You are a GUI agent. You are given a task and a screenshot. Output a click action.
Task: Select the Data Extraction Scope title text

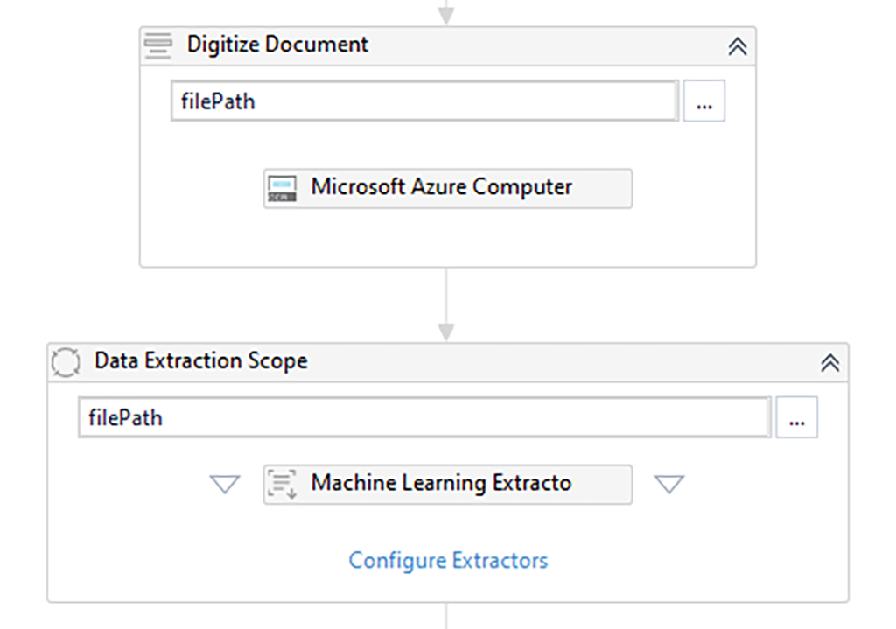[x=201, y=361]
